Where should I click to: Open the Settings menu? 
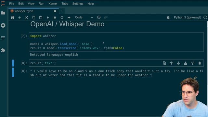[x=78, y=4]
